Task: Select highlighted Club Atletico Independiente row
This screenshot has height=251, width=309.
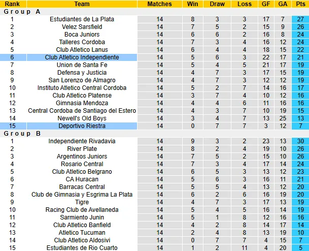Action: coord(82,57)
